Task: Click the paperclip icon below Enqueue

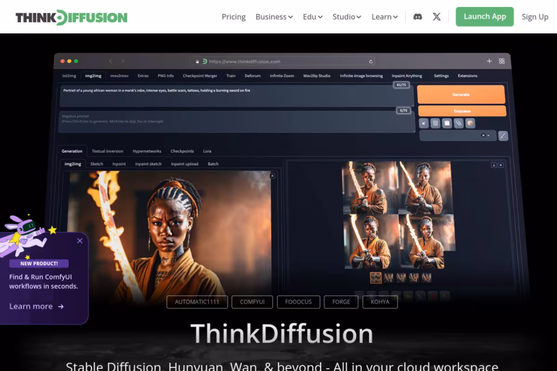Action: (x=459, y=123)
